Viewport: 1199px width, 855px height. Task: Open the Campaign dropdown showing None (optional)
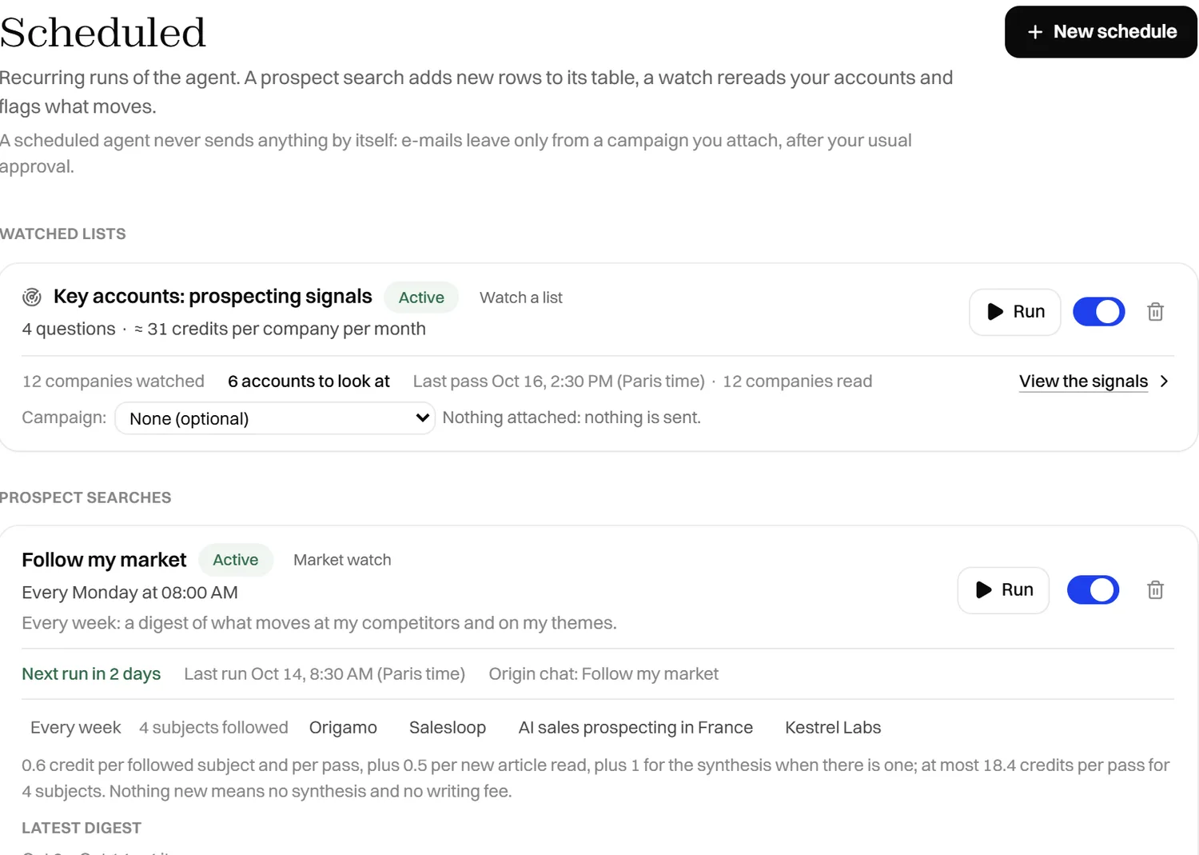pyautogui.click(x=275, y=418)
